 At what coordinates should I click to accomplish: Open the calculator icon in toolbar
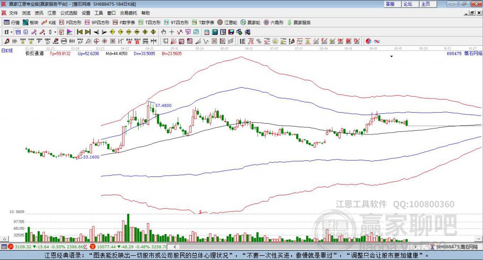click(x=215, y=32)
